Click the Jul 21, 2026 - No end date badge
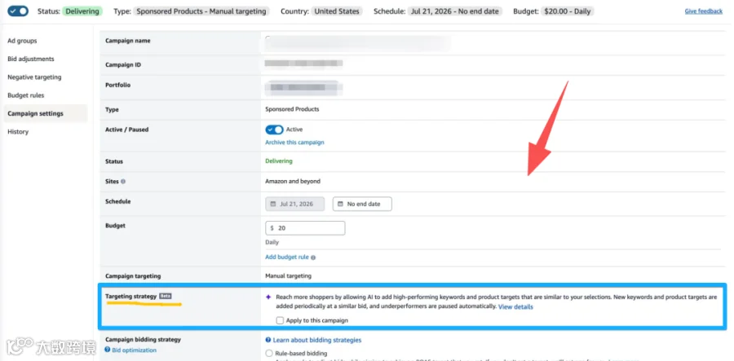Viewport: 734px width, 361px height. (453, 11)
